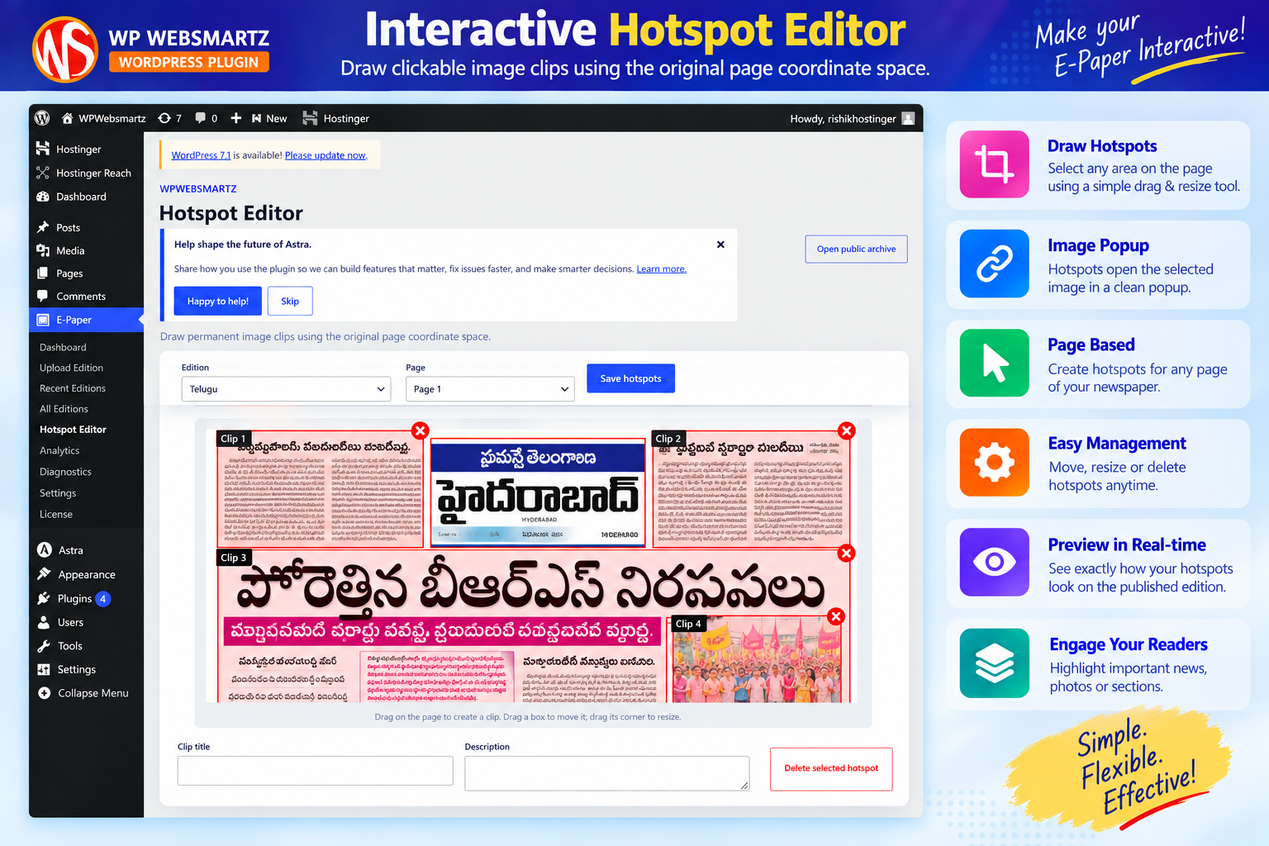Remove Clip 2 with its red X
The height and width of the screenshot is (846, 1269).
coord(846,430)
